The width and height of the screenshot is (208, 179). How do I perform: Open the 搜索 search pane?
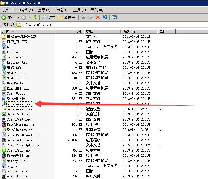coord(48,17)
